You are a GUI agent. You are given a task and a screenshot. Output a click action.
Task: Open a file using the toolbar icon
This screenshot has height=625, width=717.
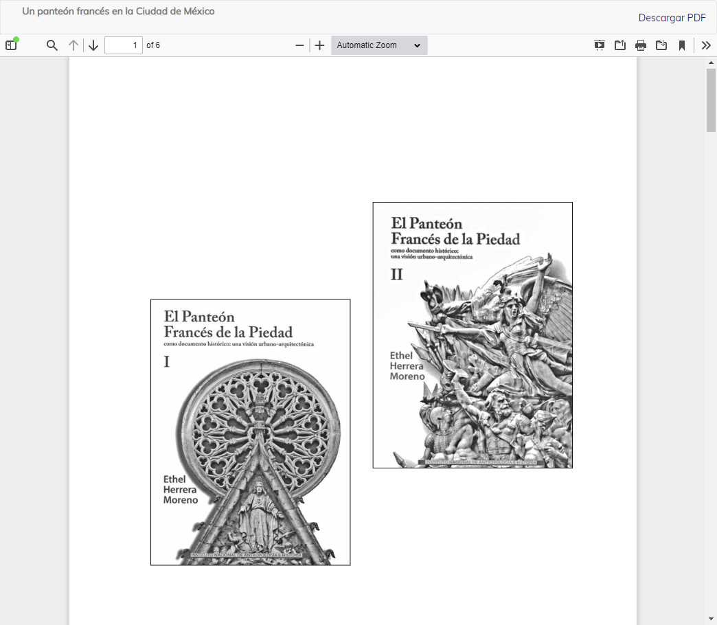click(620, 45)
